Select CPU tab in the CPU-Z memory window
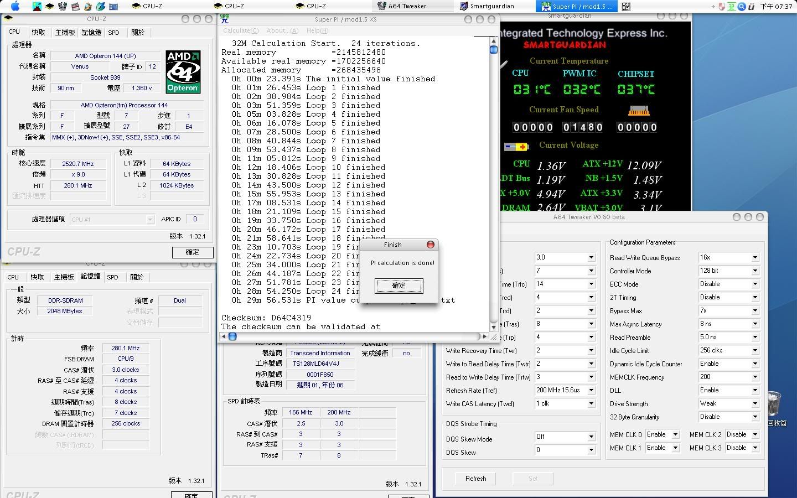This screenshot has height=498, width=797. [x=13, y=277]
